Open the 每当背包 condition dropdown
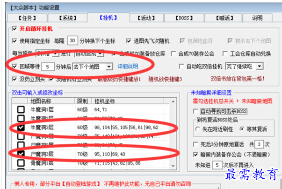 (47, 54)
